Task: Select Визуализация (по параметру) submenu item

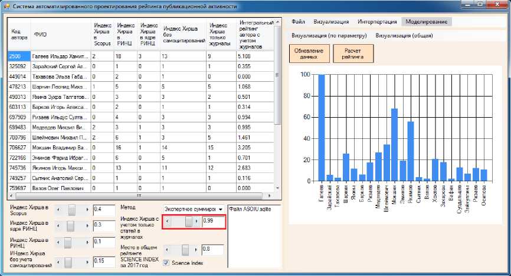Action: pos(329,35)
